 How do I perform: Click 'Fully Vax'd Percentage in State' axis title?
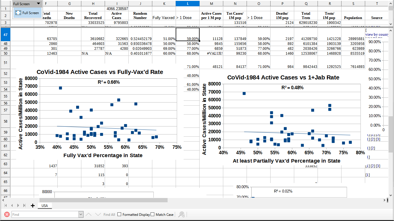103,155
